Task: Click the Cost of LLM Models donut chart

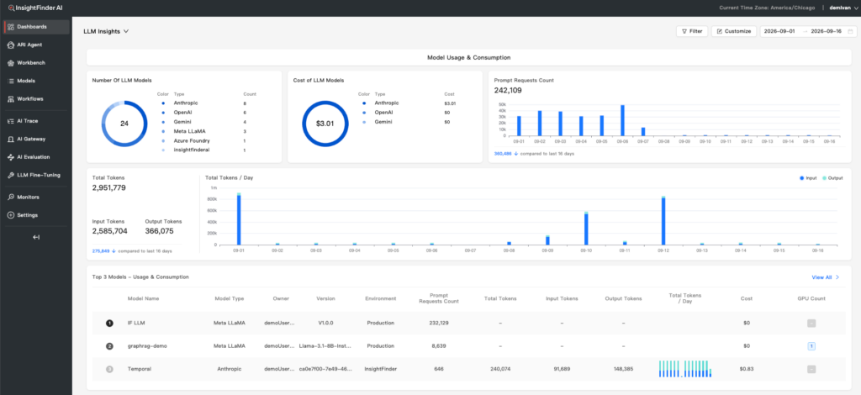Action: point(325,124)
